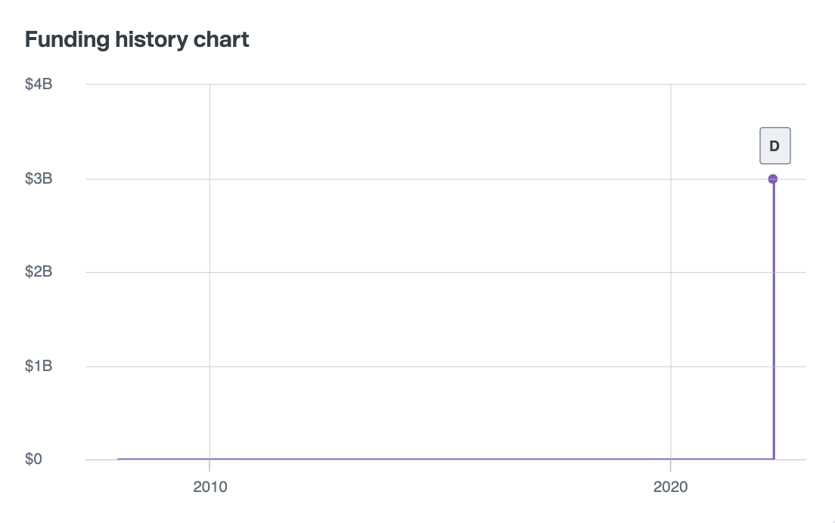Click the left starting end of the purple line
This screenshot has width=835, height=523.
(120, 459)
